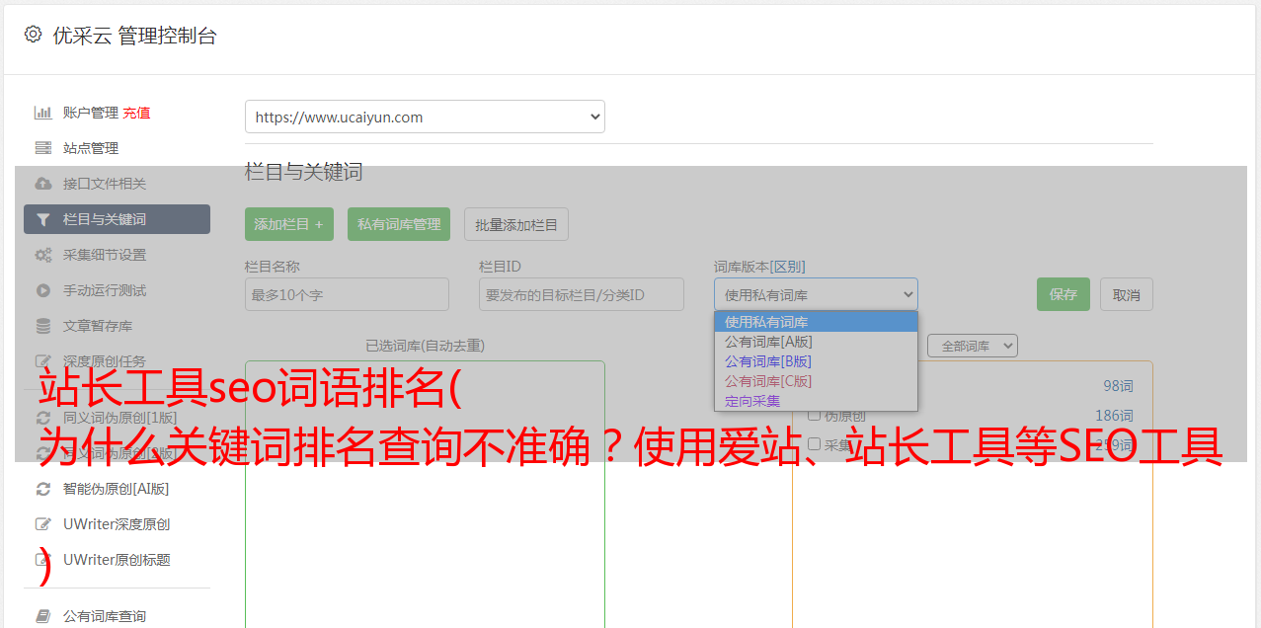1261x628 pixels.
Task: Click the 已选词库(自动去重) heading
Action: point(425,346)
